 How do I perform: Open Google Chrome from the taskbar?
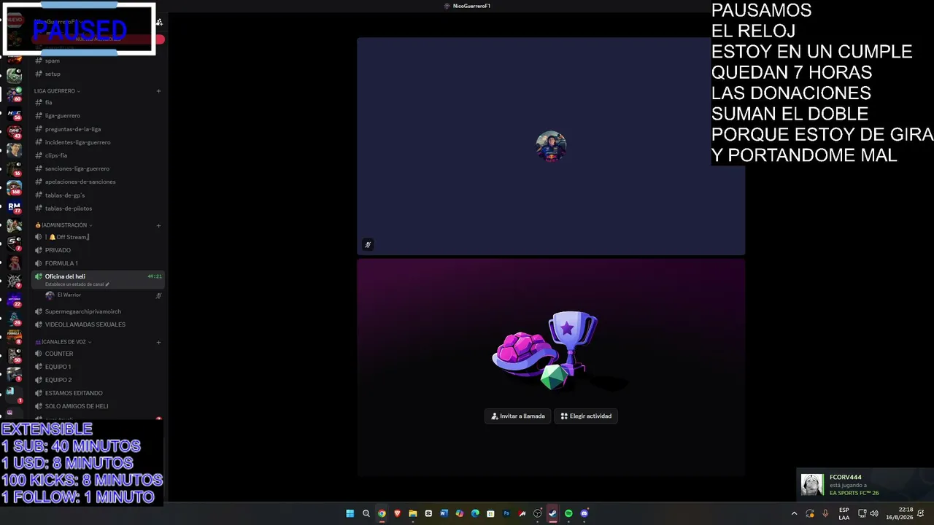(382, 513)
